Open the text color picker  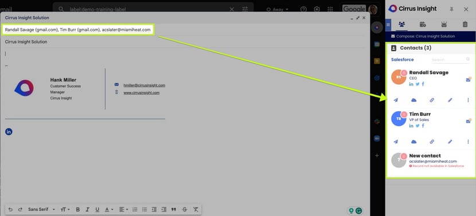coord(109,209)
